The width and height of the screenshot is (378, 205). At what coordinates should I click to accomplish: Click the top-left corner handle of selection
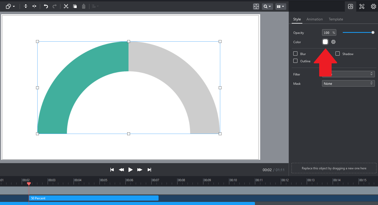(37, 41)
